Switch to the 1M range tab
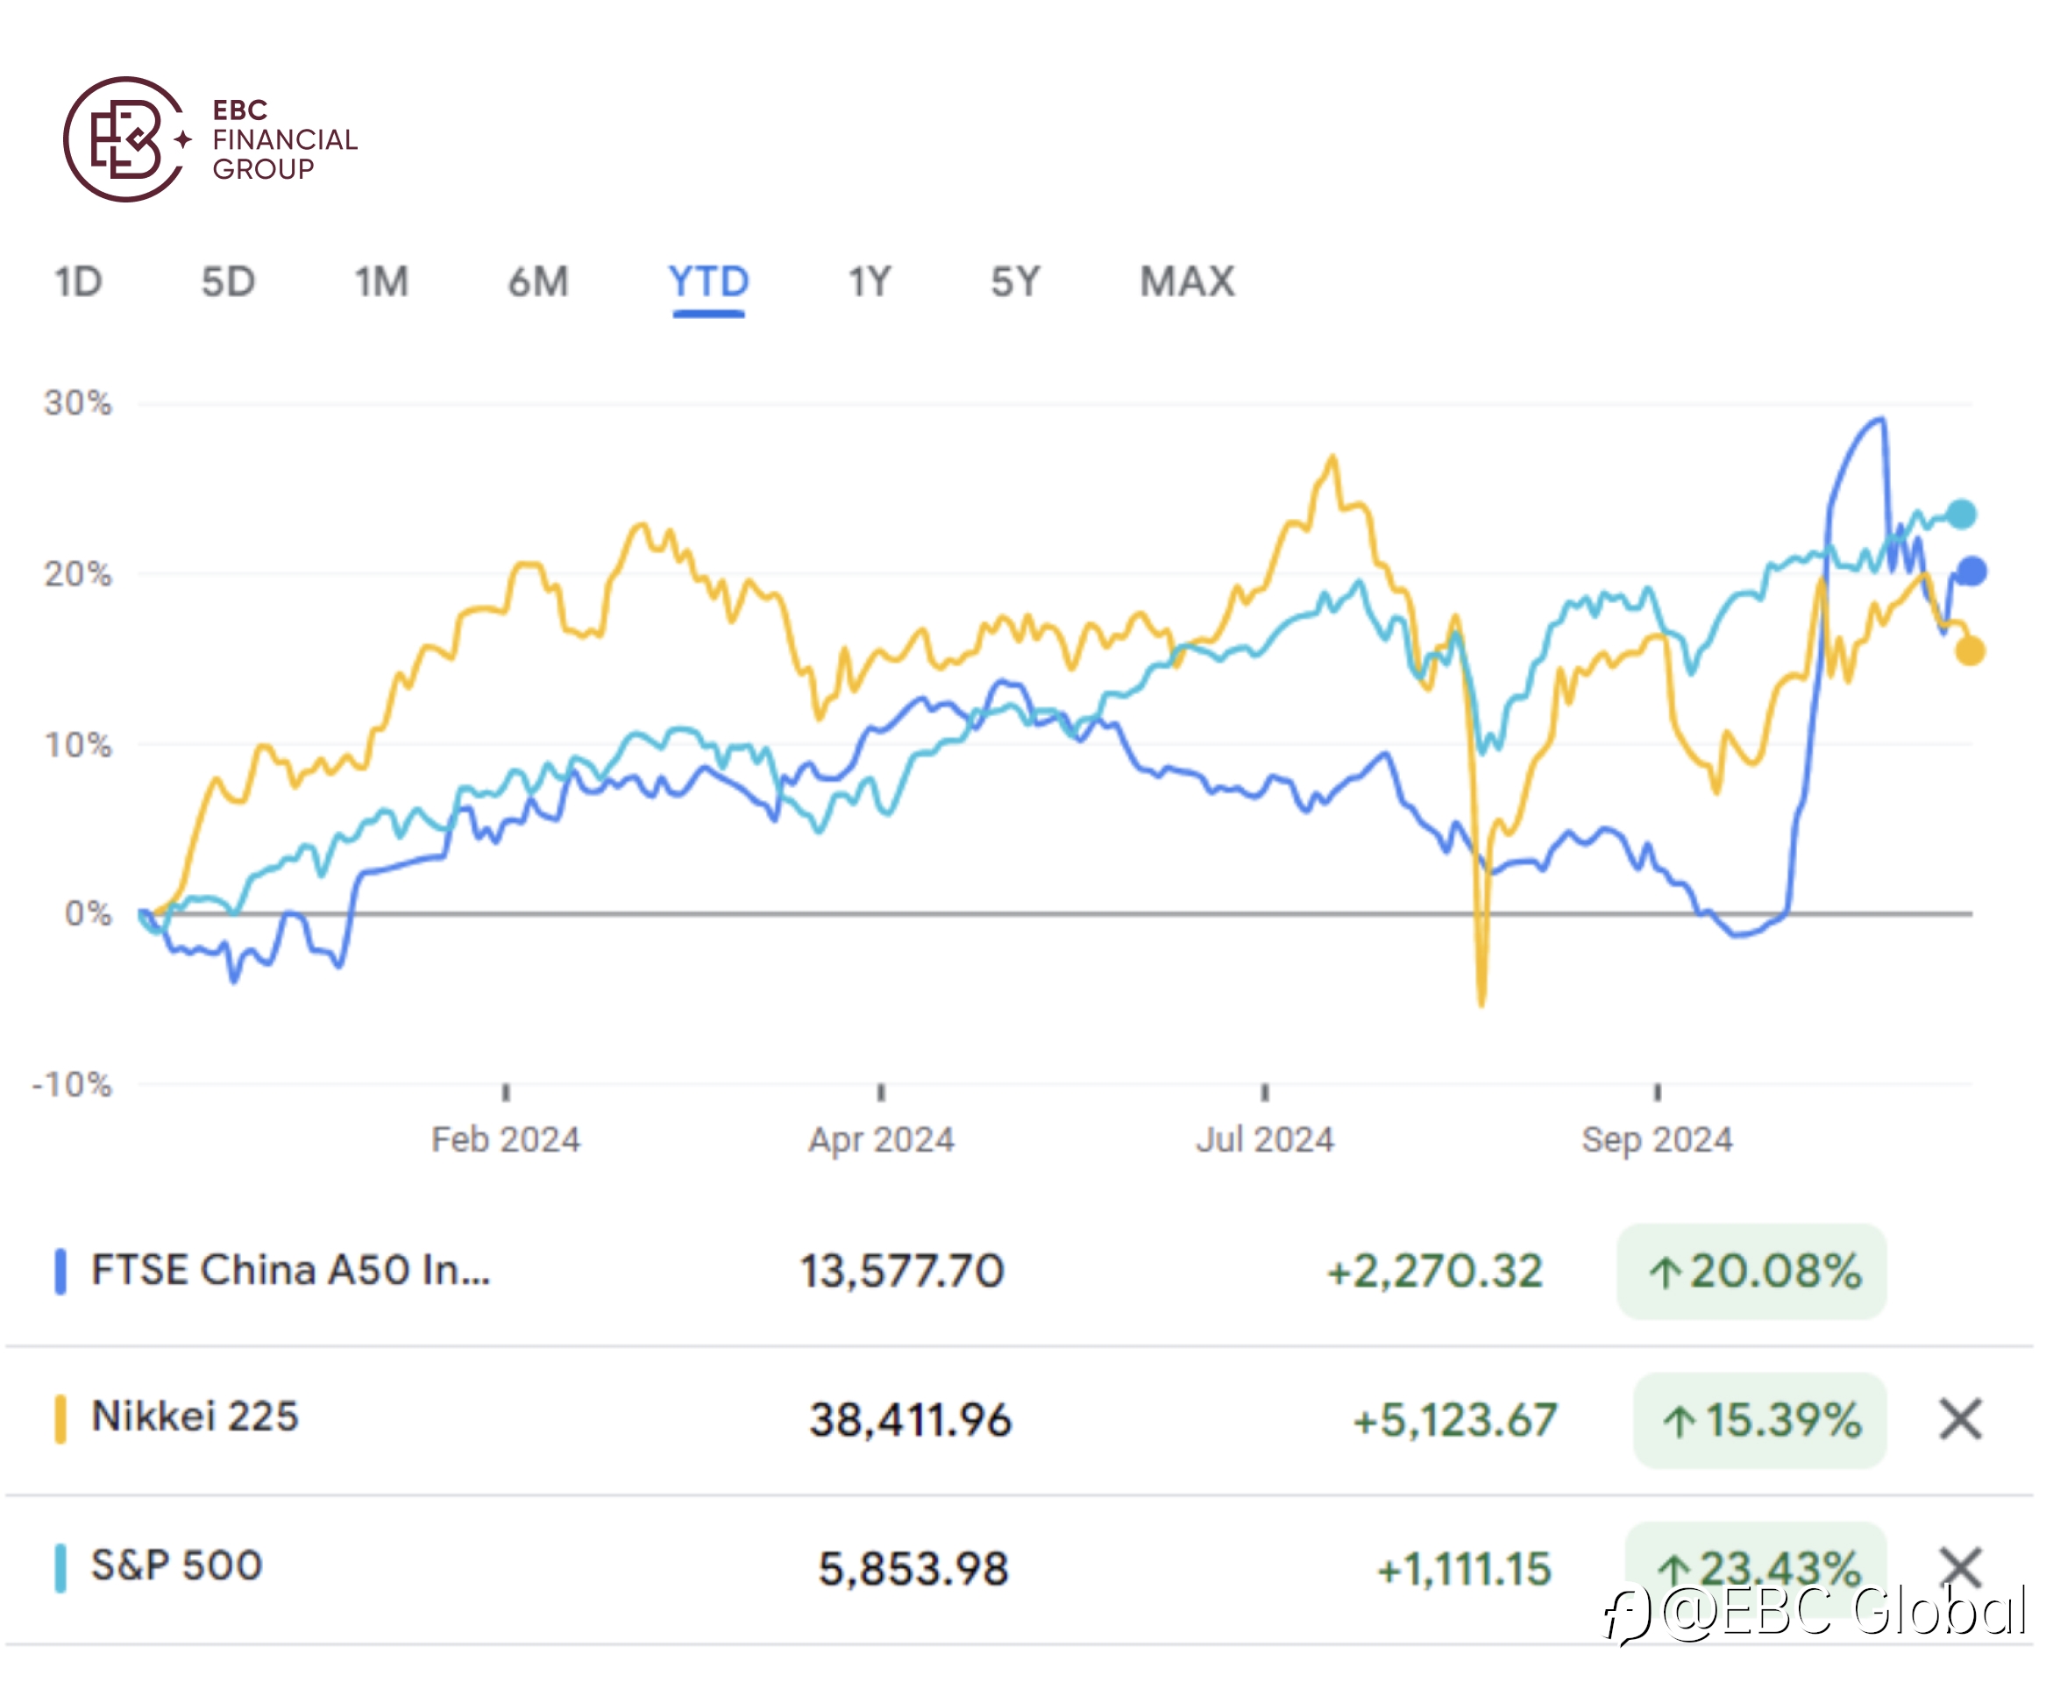 tap(381, 282)
